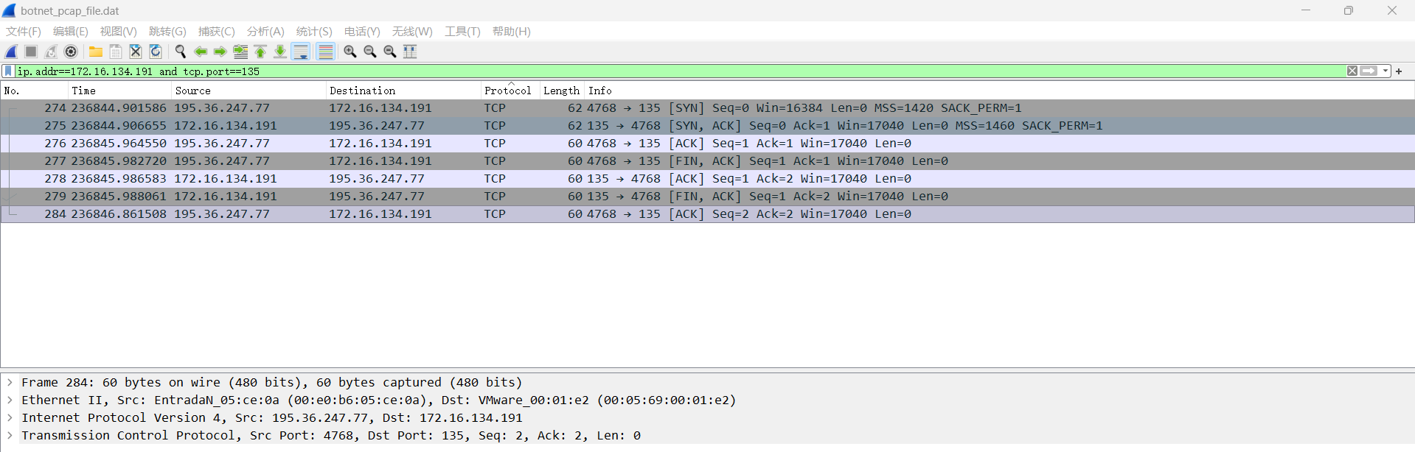Open capture options gear icon
The image size is (1415, 452).
tap(71, 52)
